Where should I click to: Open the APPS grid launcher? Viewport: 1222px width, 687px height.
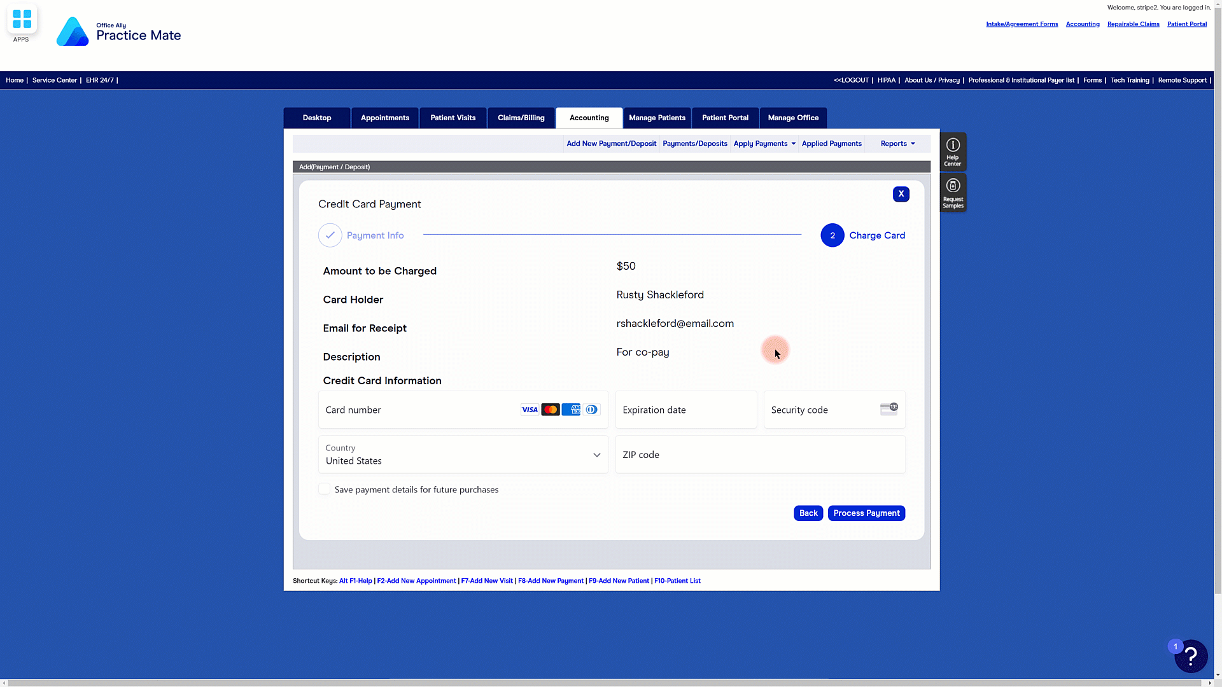[22, 20]
